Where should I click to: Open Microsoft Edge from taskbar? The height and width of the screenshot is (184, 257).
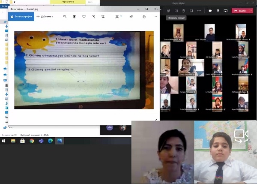(51, 141)
